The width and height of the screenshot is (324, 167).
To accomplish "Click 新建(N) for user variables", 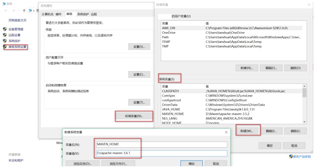I will (247, 68).
